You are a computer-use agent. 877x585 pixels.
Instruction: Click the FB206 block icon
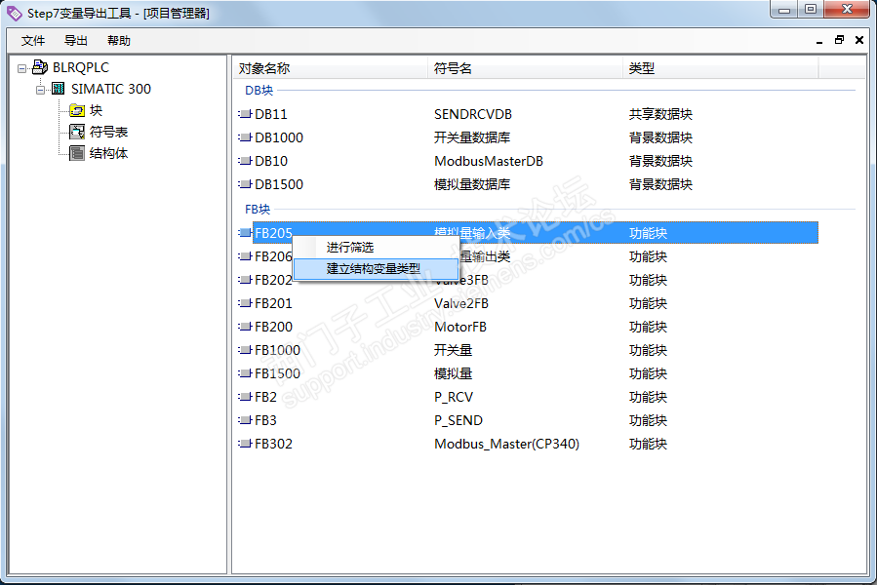246,256
